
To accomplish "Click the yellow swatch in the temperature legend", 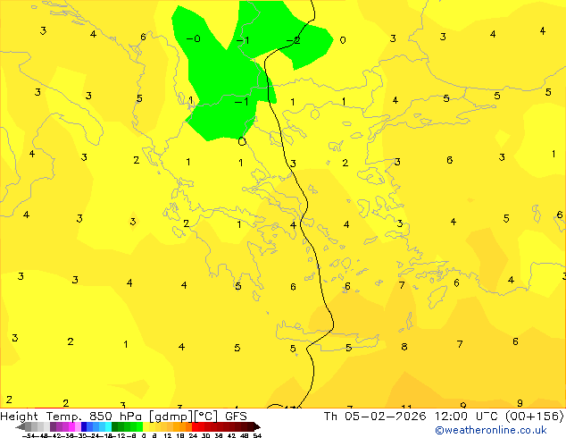I will 146,426.
